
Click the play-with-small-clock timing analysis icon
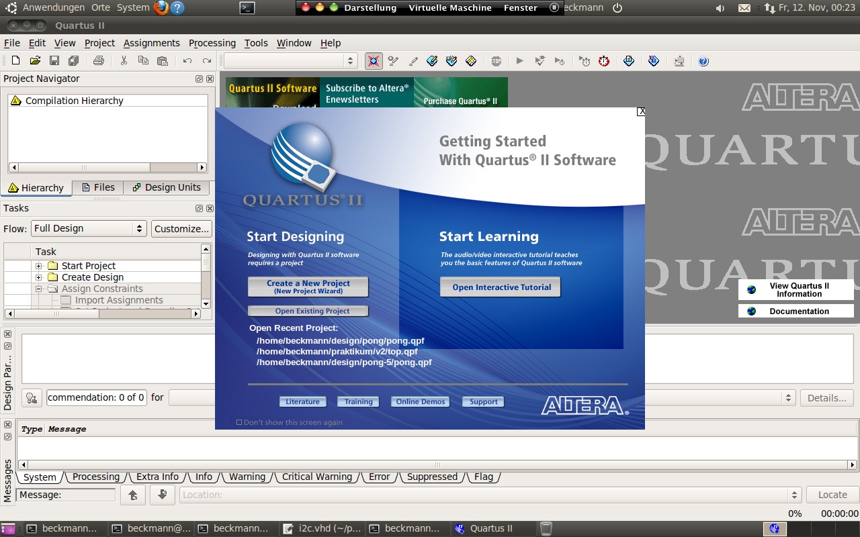point(559,61)
